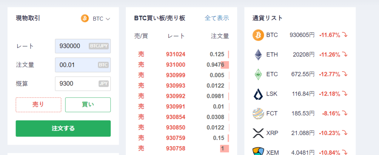
Task: Click the Ripple XRP icon
Action: [x=258, y=133]
